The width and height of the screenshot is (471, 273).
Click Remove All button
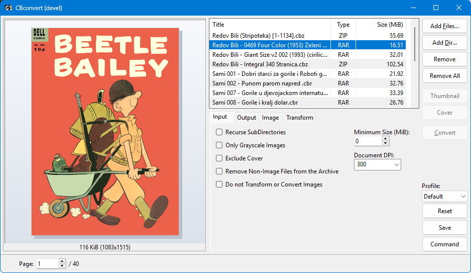point(444,76)
